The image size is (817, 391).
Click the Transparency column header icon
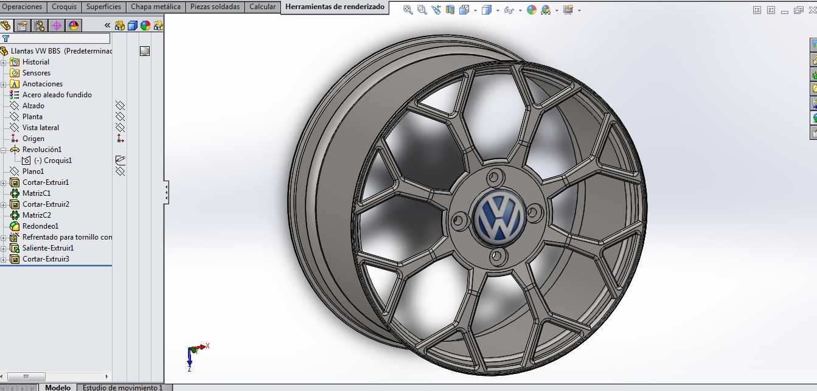(x=159, y=26)
